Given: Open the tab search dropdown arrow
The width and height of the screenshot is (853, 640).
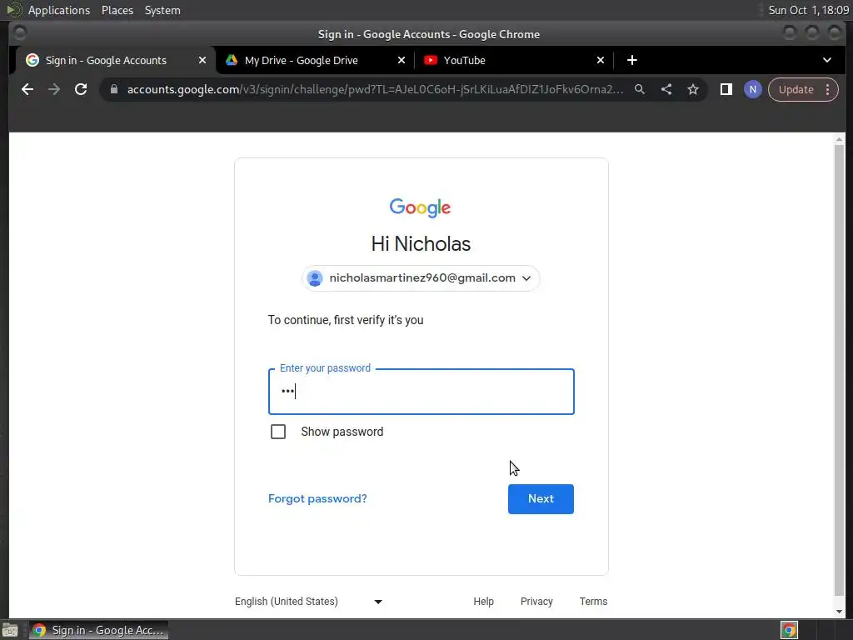Looking at the screenshot, I should point(827,60).
